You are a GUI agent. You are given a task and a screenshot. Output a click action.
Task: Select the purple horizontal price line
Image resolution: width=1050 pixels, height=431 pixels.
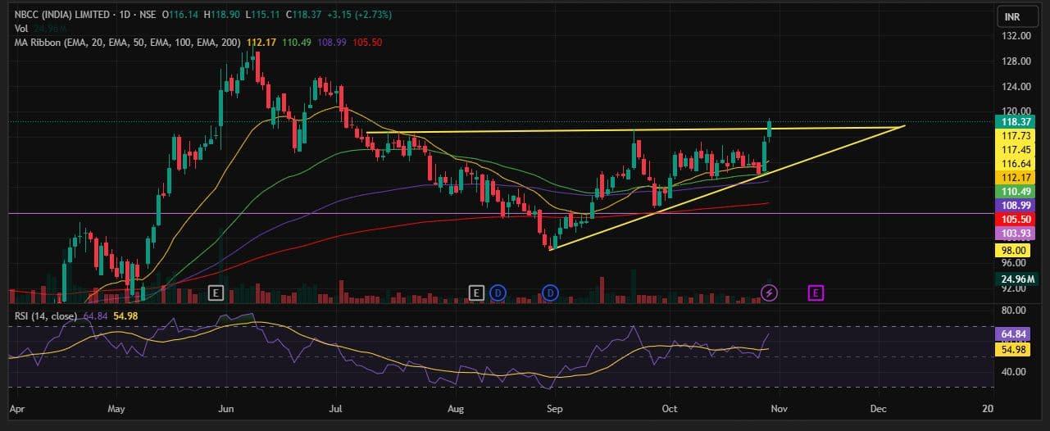328,213
